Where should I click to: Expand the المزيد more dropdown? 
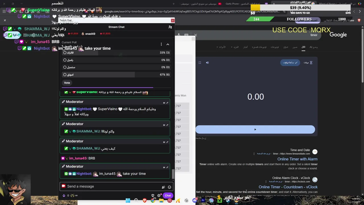[x=235, y=47]
